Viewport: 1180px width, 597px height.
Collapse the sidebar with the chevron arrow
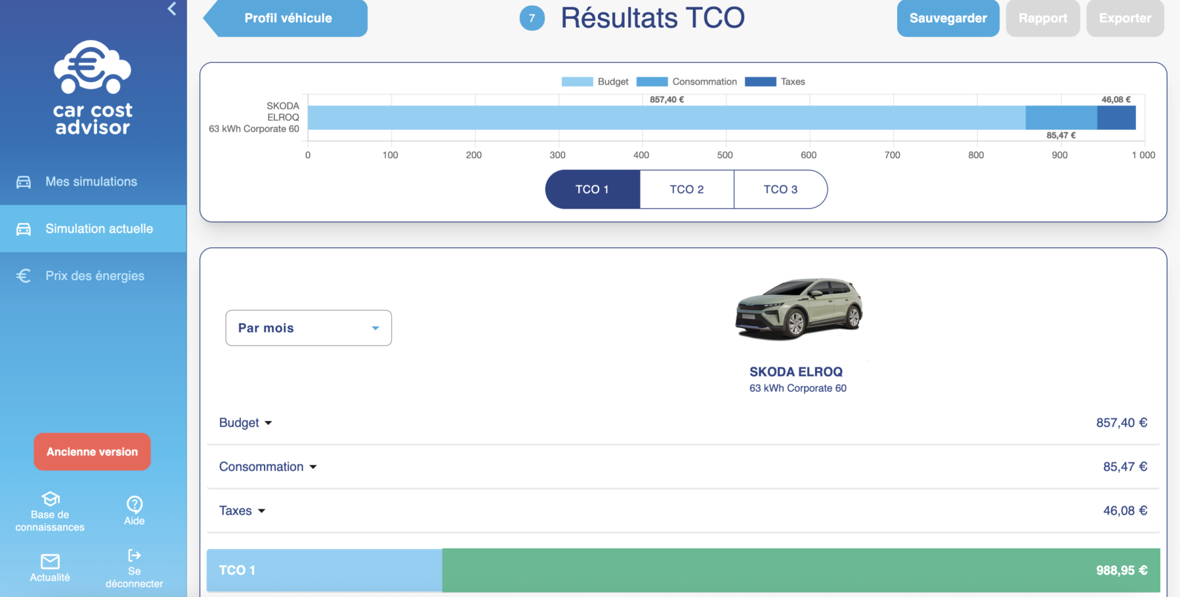click(x=172, y=9)
